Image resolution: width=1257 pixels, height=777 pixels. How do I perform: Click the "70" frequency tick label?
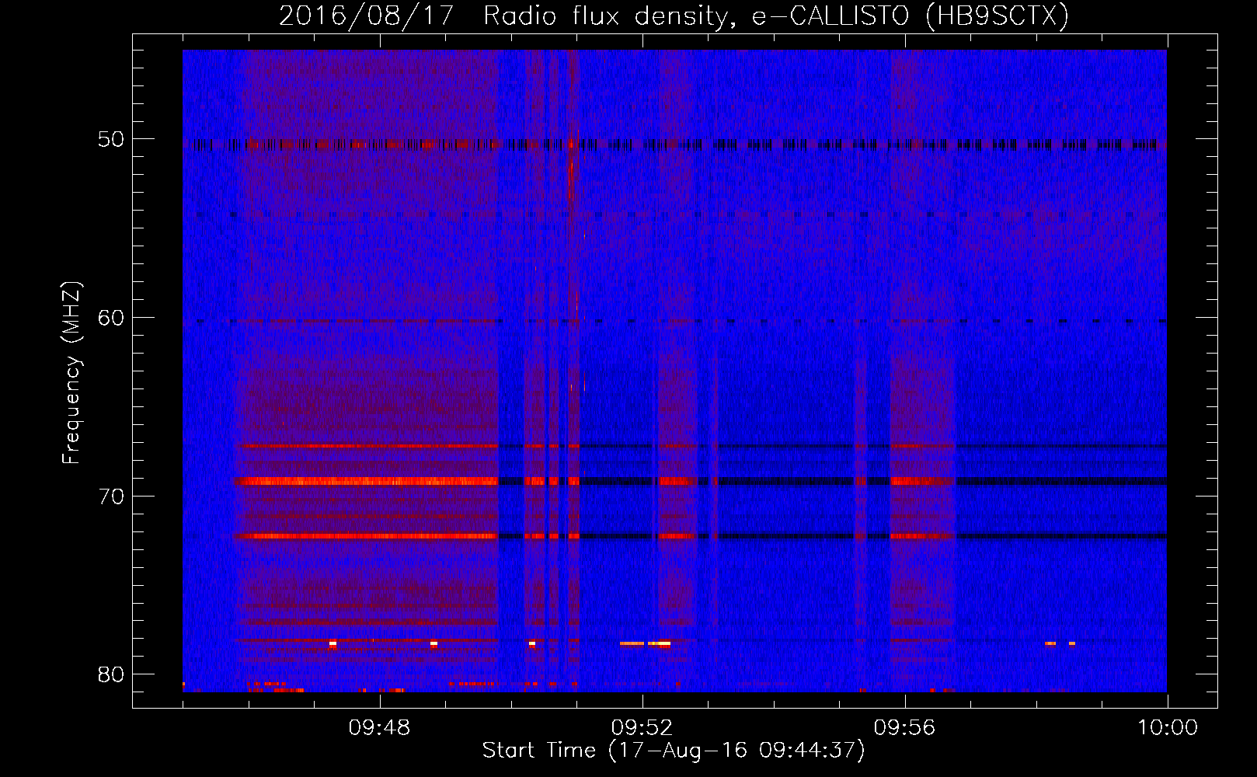(111, 497)
